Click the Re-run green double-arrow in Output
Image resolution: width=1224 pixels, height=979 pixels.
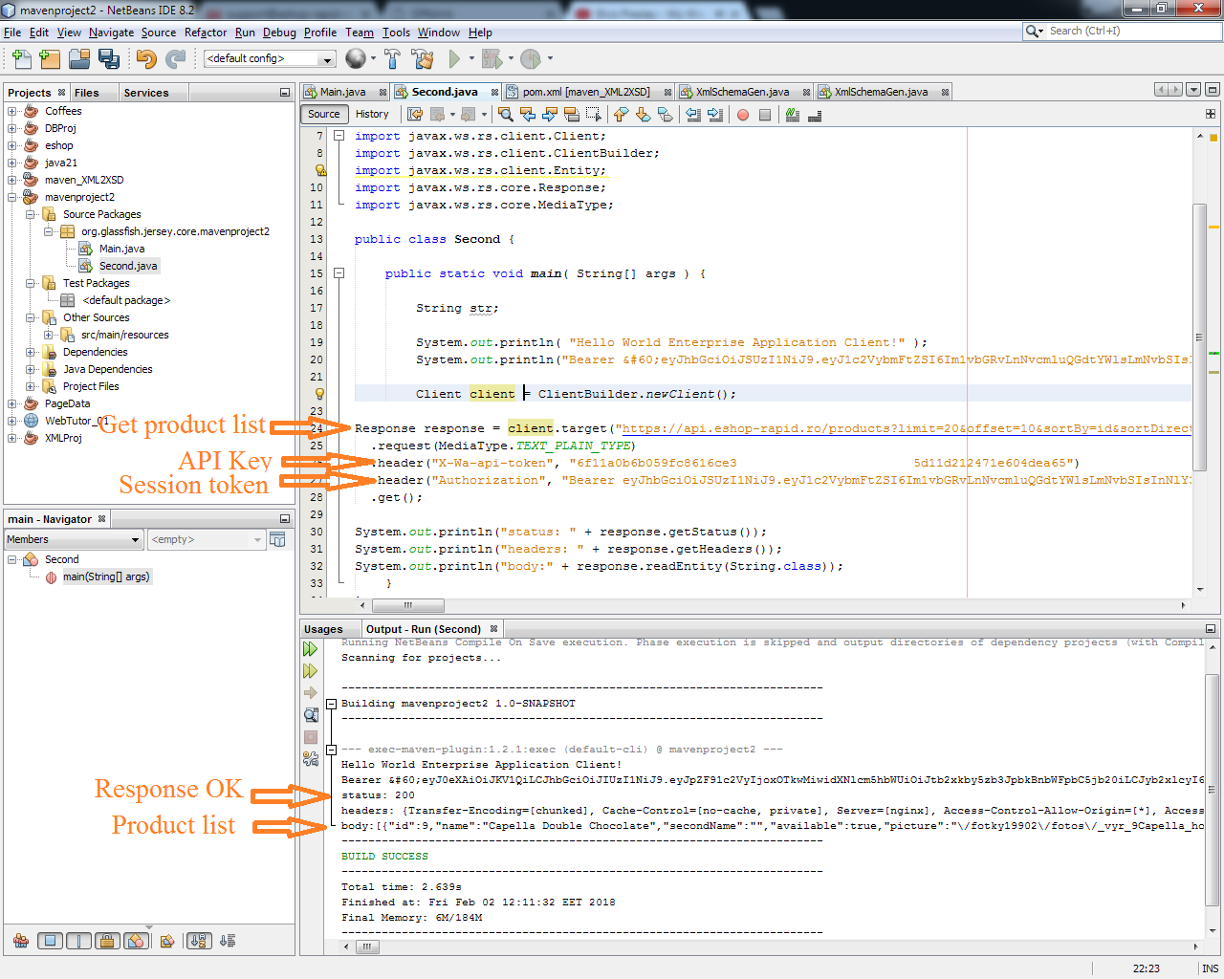pos(311,649)
